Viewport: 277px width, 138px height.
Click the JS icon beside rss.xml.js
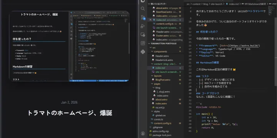pyautogui.click(x=153, y=108)
